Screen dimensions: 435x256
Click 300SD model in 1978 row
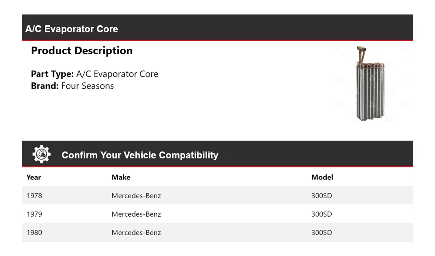pyautogui.click(x=321, y=196)
